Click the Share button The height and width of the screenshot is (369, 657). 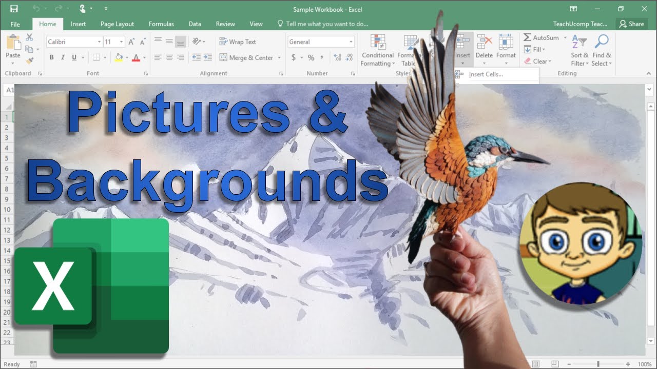(631, 24)
